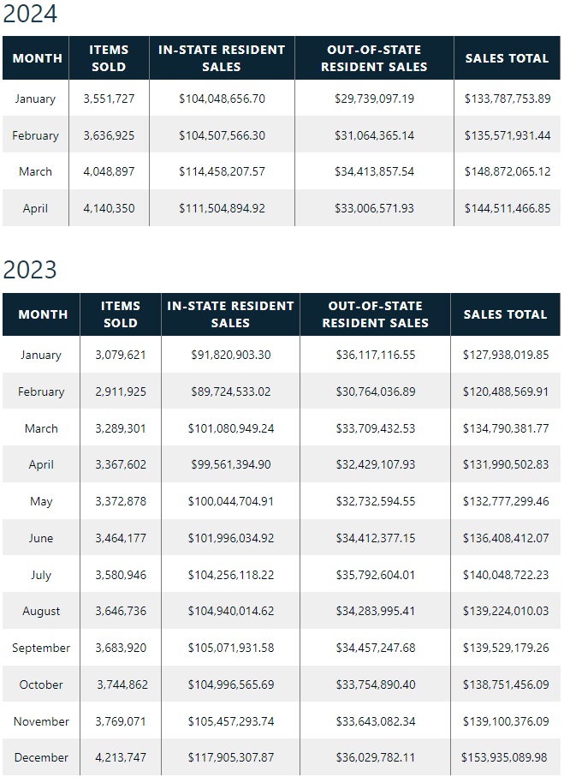This screenshot has height=777, width=564.
Task: Select the December row label in 2023 table
Action: [41, 757]
